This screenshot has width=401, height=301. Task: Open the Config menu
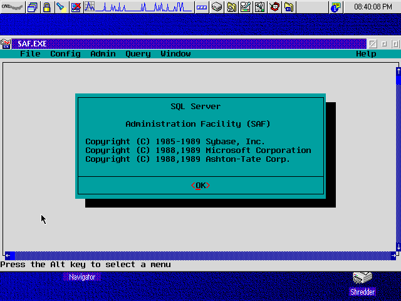pos(65,54)
